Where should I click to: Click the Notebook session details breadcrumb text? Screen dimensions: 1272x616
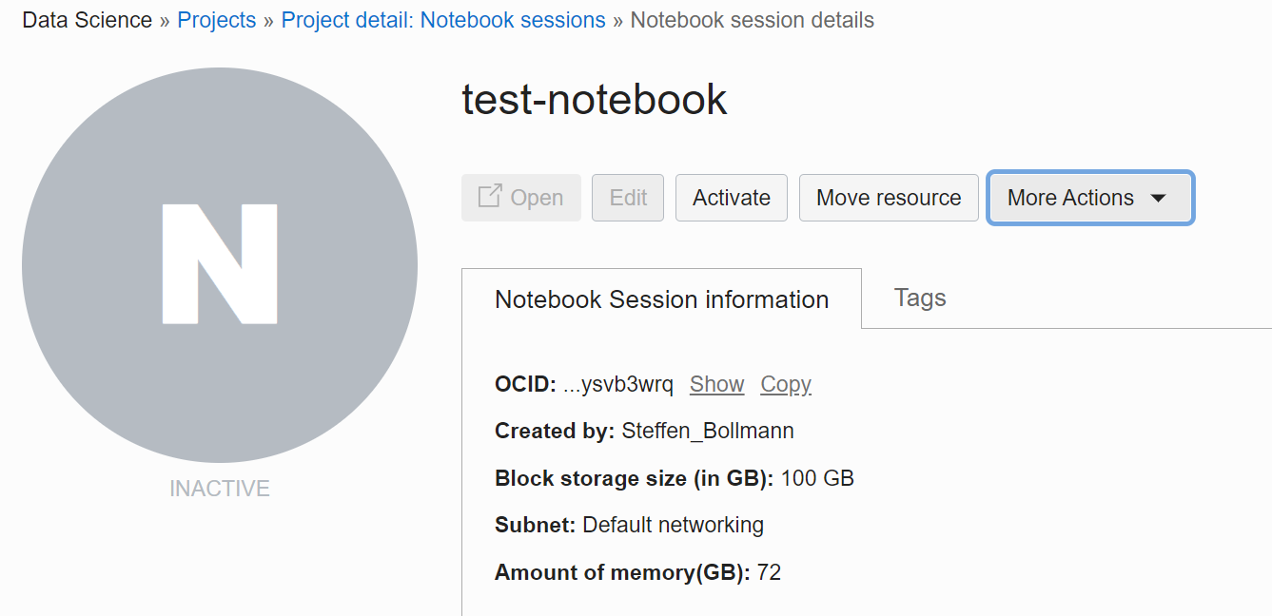(x=753, y=20)
